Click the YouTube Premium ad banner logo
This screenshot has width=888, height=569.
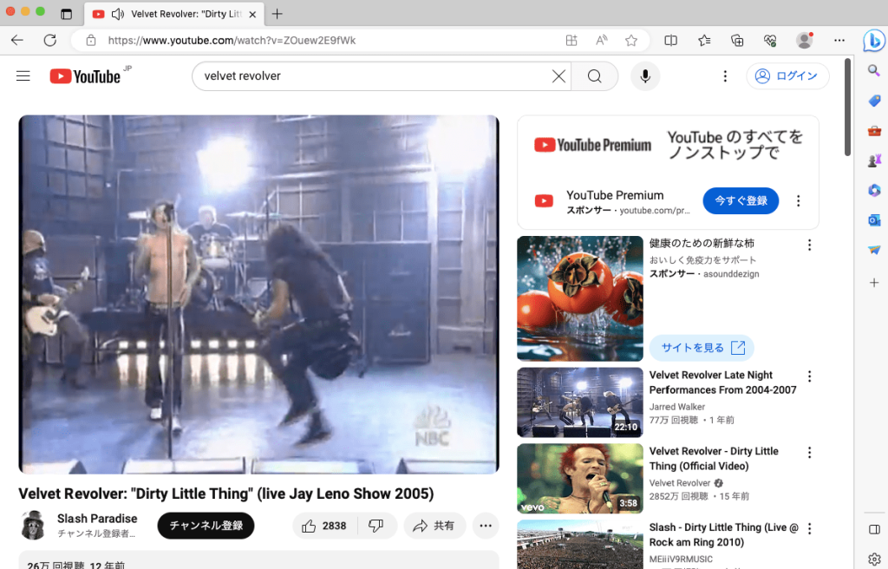592,145
